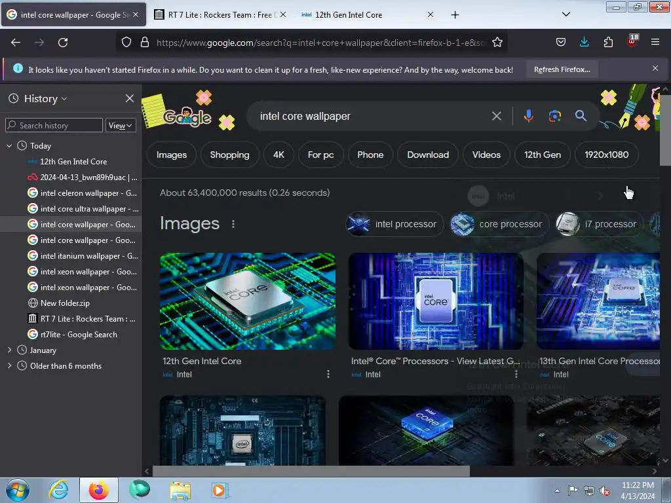The width and height of the screenshot is (671, 503).
Task: Open the 13th Gen Intel Core Processor thumbnail
Action: pyautogui.click(x=598, y=301)
